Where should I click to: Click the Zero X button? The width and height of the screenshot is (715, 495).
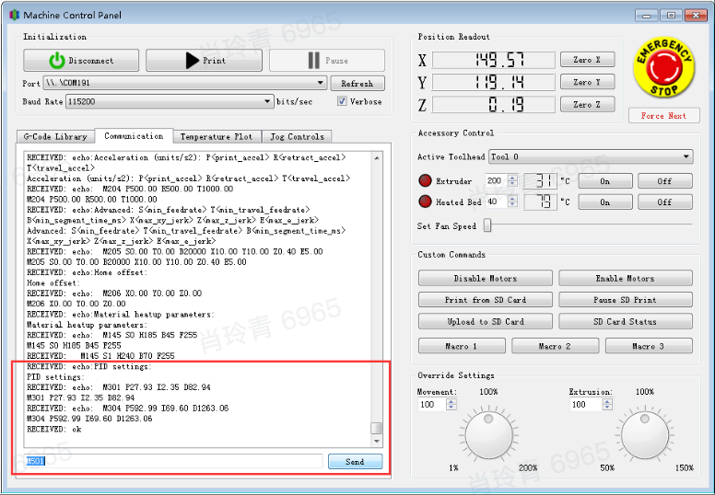pyautogui.click(x=587, y=60)
